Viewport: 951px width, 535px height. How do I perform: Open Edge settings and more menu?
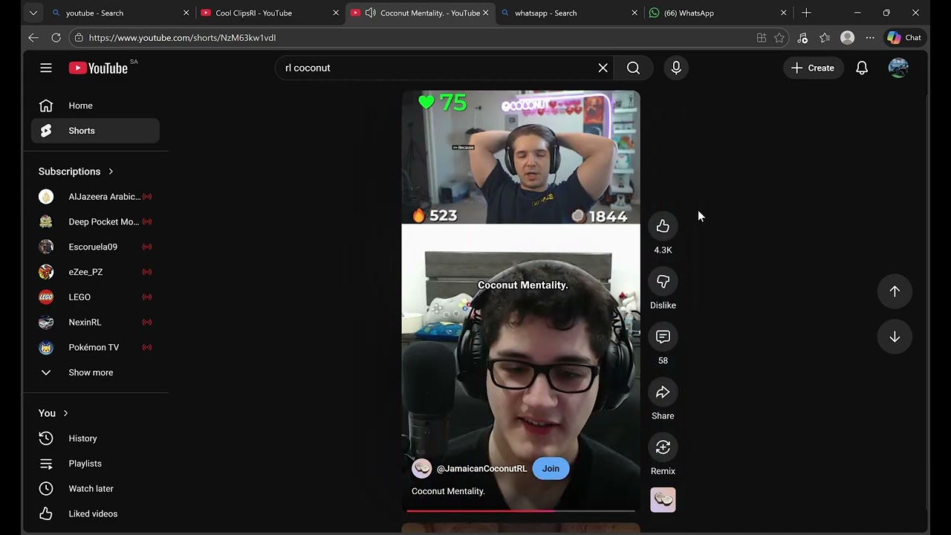(x=870, y=37)
